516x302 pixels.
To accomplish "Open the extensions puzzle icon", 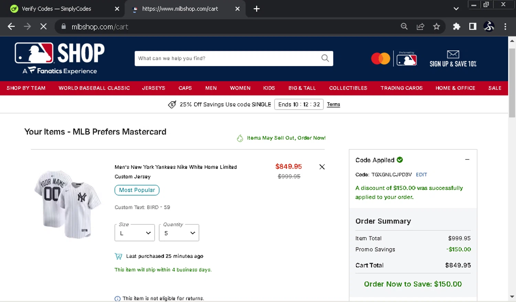I will tap(456, 26).
